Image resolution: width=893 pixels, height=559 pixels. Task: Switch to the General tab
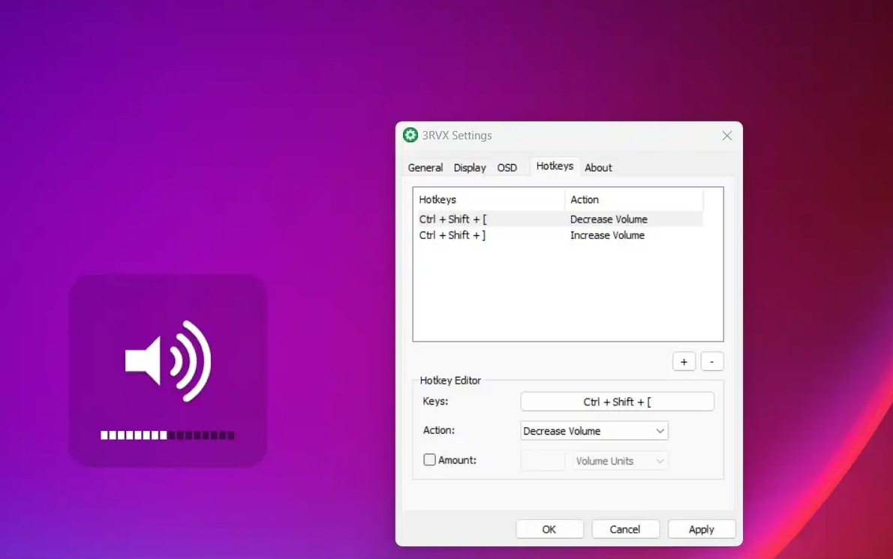pos(425,168)
